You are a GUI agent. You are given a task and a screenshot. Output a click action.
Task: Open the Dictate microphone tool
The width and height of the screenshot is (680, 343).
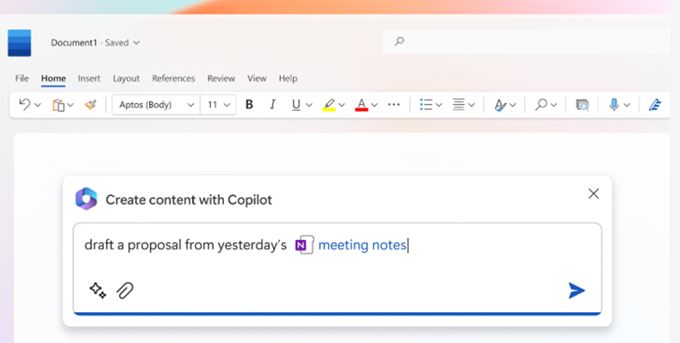coord(614,105)
